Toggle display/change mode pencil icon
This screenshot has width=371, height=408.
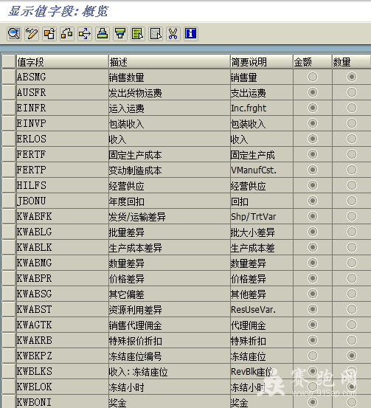pos(32,33)
